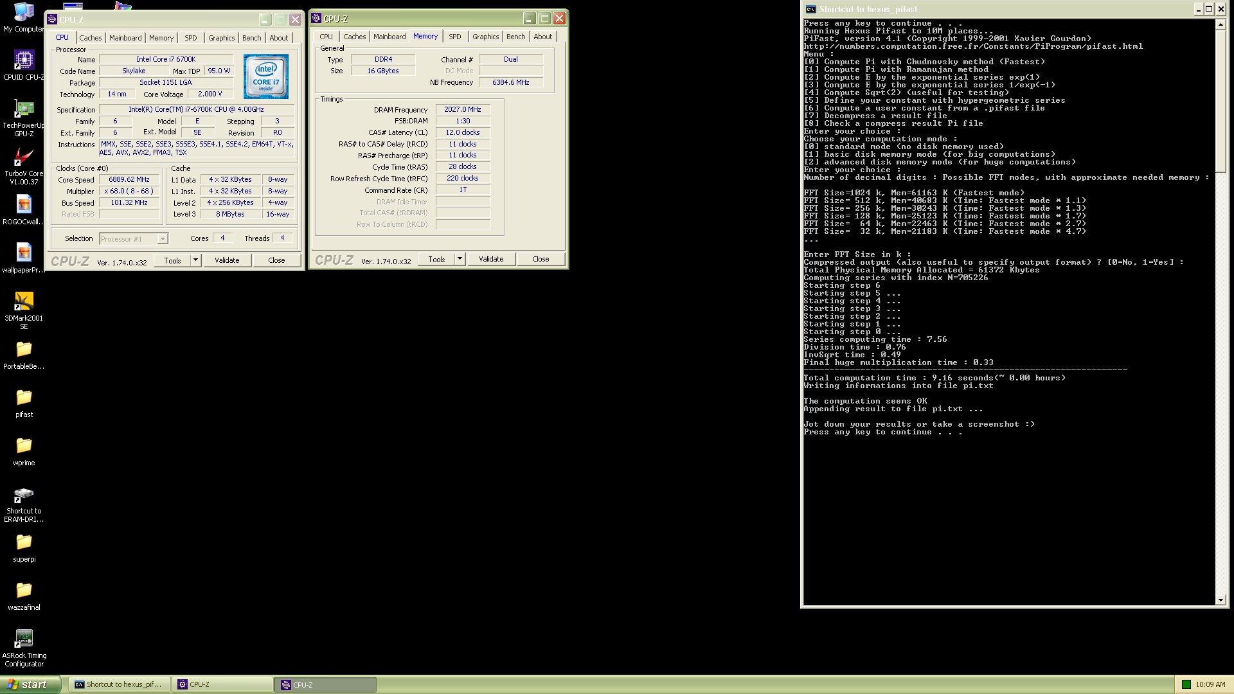Switch to CPU tab in right CPU-Z window
The image size is (1234, 694).
click(326, 37)
